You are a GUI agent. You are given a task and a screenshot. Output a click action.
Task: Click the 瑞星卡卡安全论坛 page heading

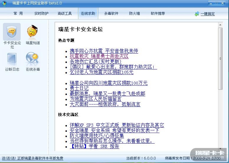click(x=80, y=29)
